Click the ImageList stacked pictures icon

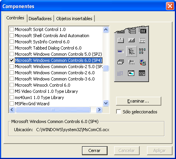point(121,62)
